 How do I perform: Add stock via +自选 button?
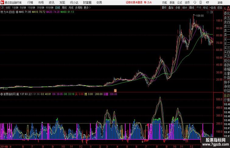point(213,8)
